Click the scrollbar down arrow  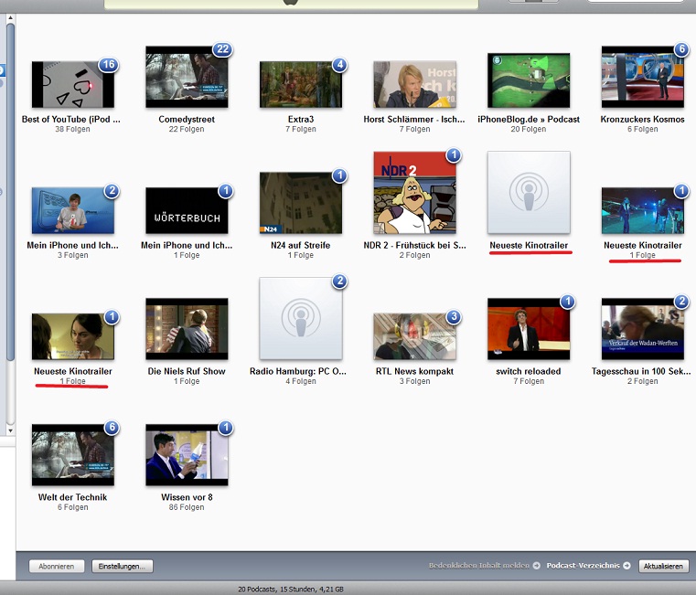coord(11,430)
